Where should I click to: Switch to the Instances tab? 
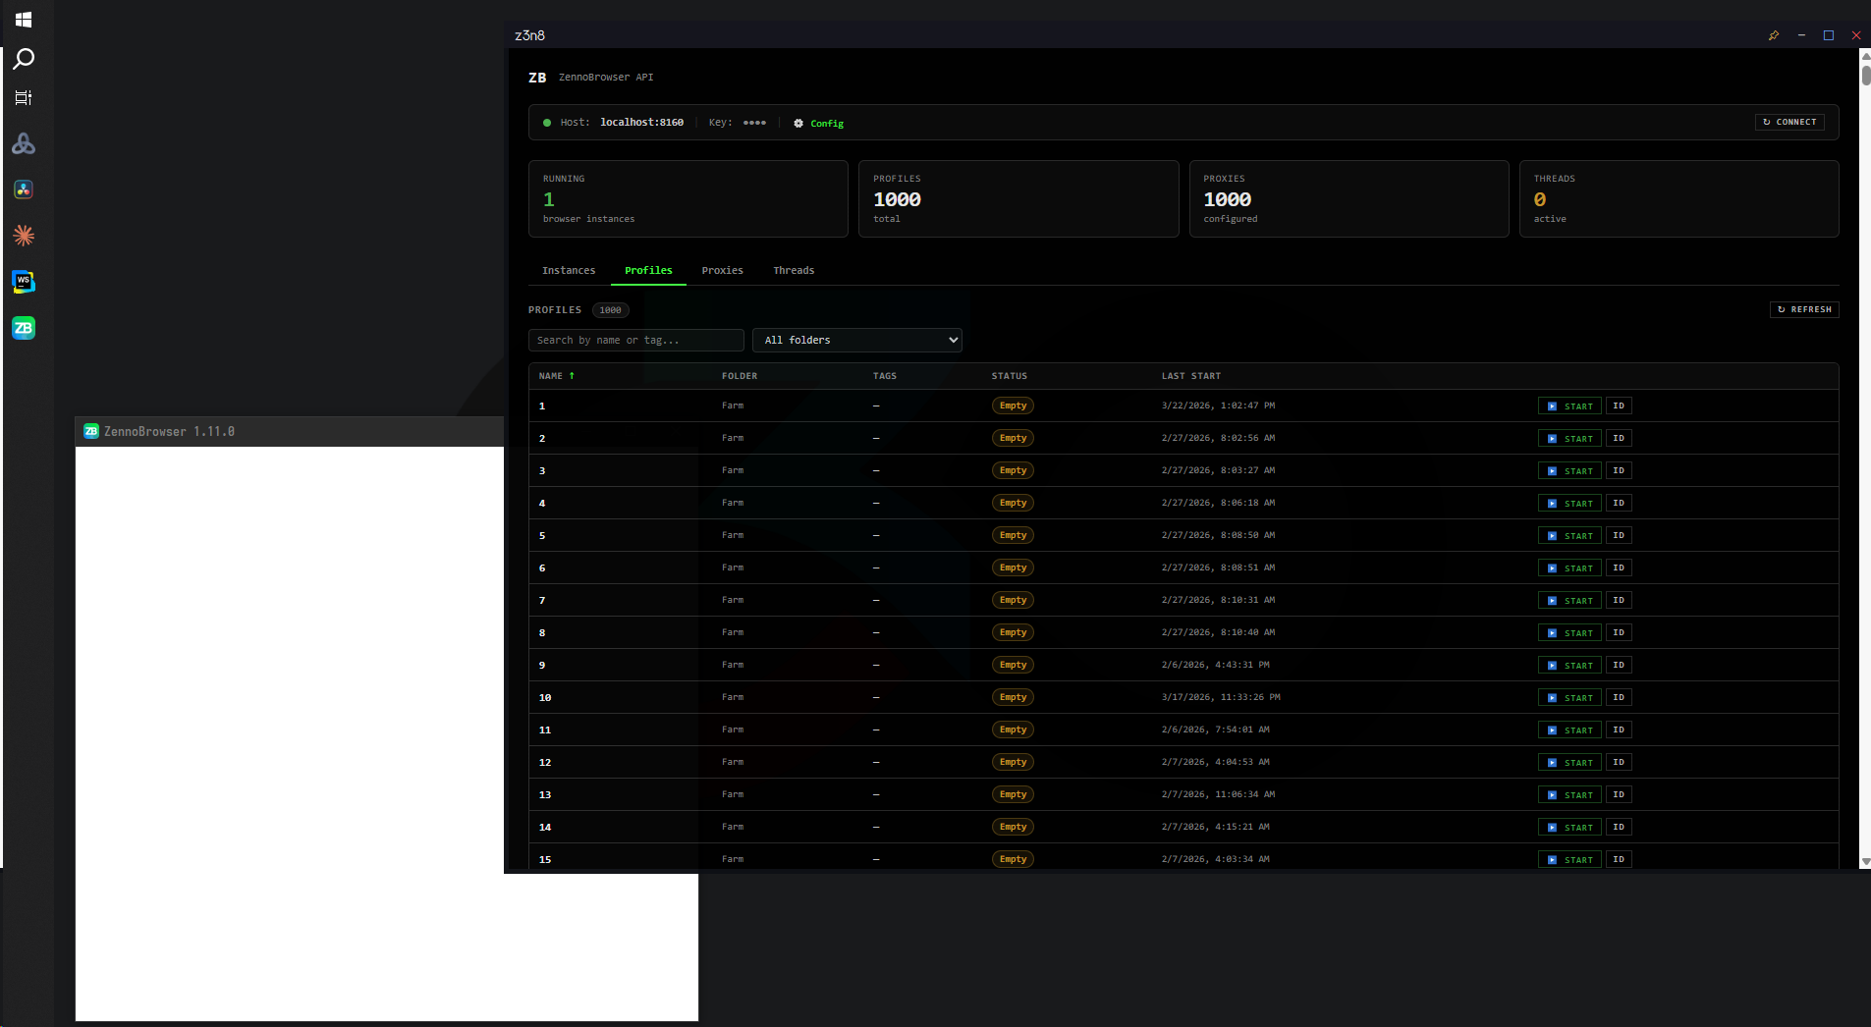(x=569, y=270)
